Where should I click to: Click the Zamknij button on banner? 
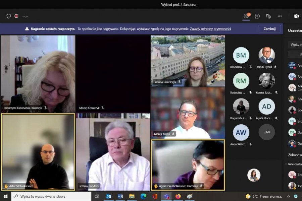[x=269, y=29]
